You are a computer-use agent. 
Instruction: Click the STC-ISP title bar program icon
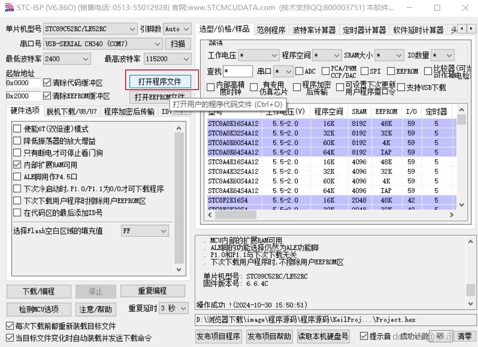click(10, 8)
